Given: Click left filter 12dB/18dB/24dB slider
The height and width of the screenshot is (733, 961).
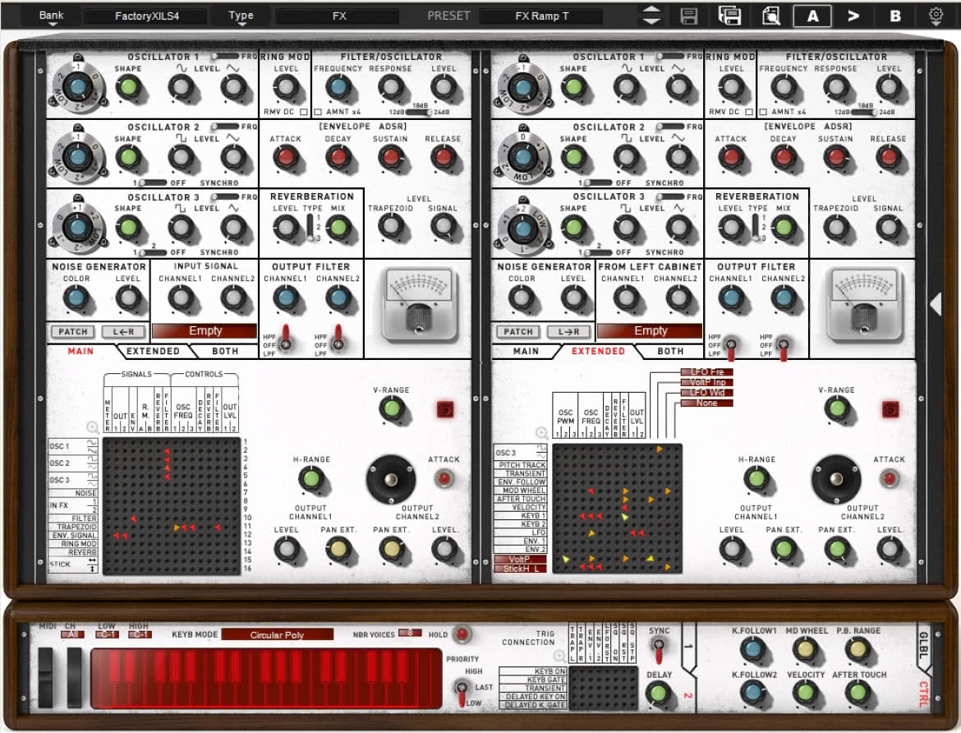Looking at the screenshot, I should pos(419,113).
